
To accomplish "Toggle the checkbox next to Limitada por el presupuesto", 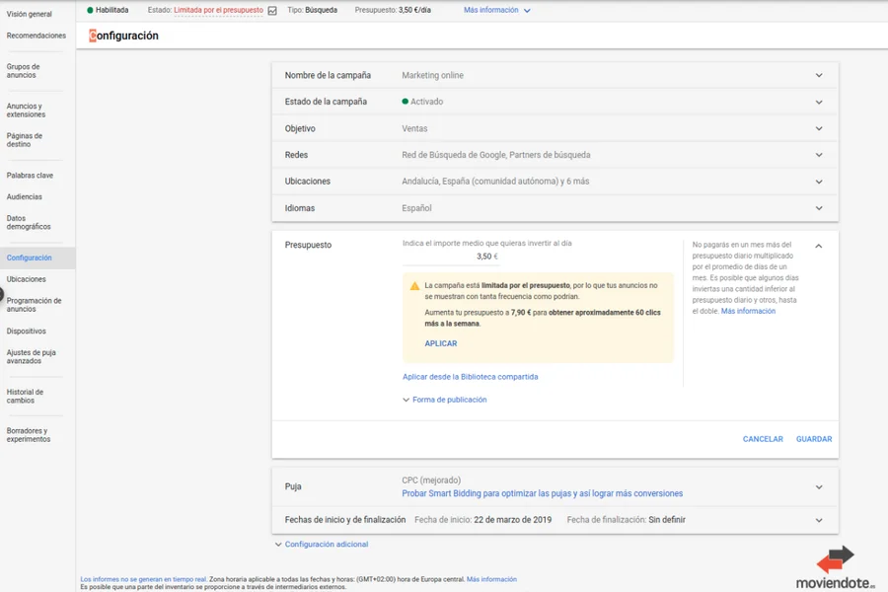I will (271, 9).
